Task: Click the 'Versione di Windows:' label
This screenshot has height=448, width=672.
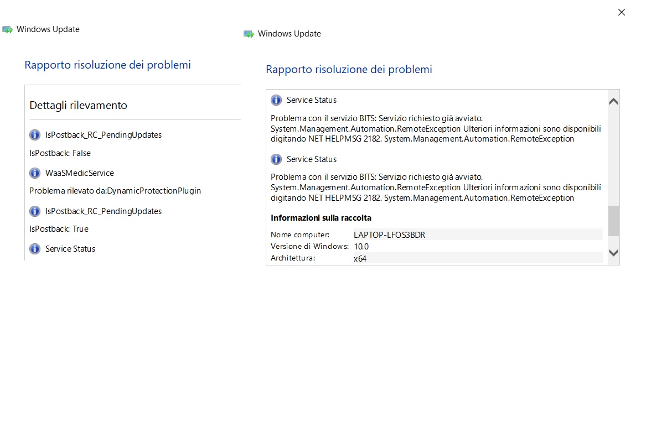Action: pos(310,246)
